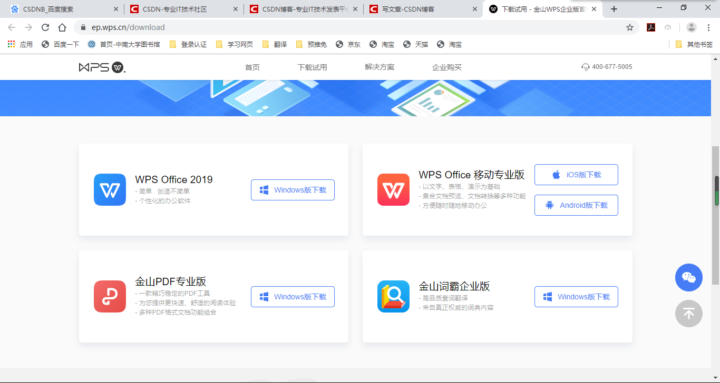Click the 金山PDF专业版 app icon
Image resolution: width=720 pixels, height=383 pixels.
click(x=110, y=297)
